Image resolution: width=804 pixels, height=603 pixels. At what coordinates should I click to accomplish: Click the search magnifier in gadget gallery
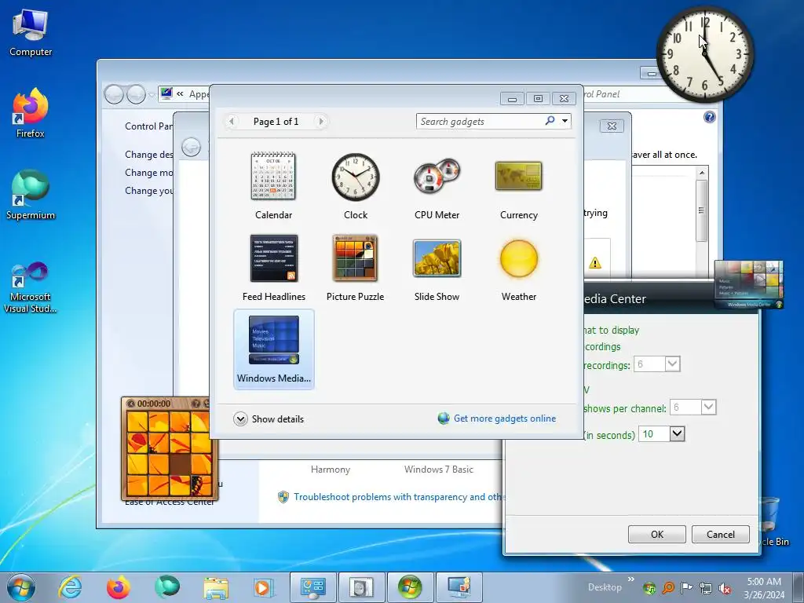[550, 121]
